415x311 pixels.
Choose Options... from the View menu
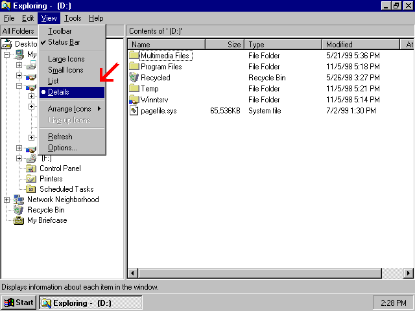click(72, 148)
